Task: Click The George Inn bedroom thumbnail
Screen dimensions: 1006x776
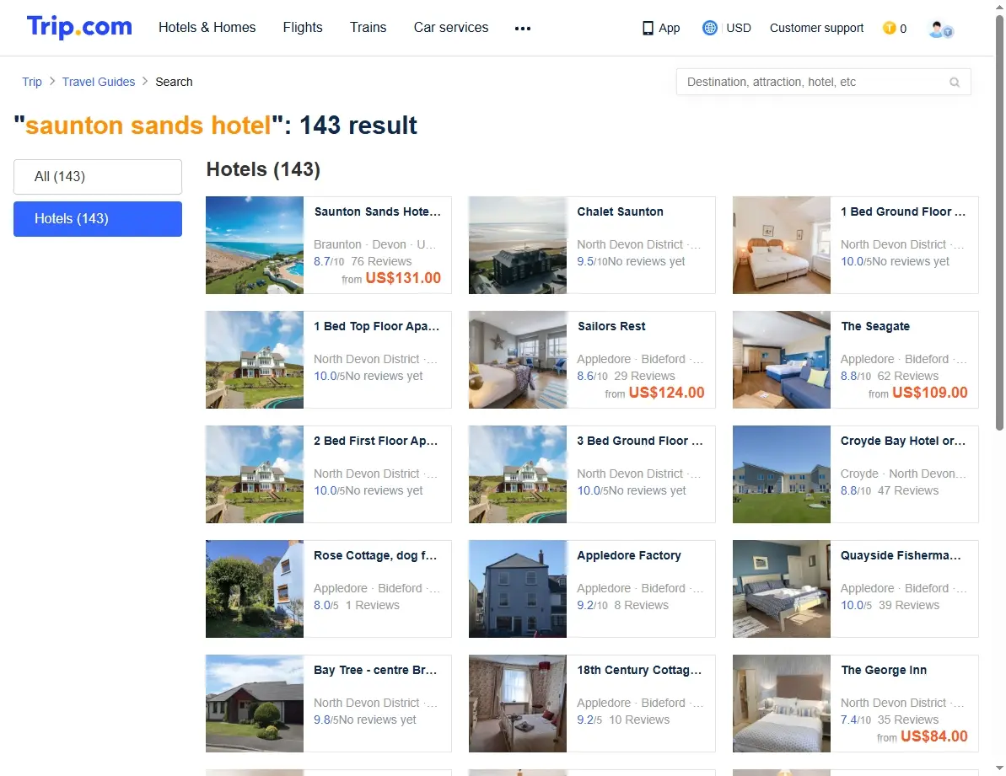Action: [782, 704]
